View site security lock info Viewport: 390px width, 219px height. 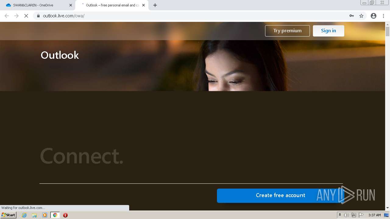click(38, 16)
